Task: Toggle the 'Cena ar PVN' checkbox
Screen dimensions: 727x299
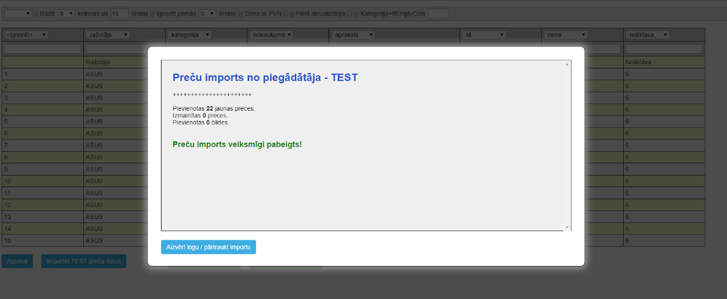Action: [x=285, y=13]
